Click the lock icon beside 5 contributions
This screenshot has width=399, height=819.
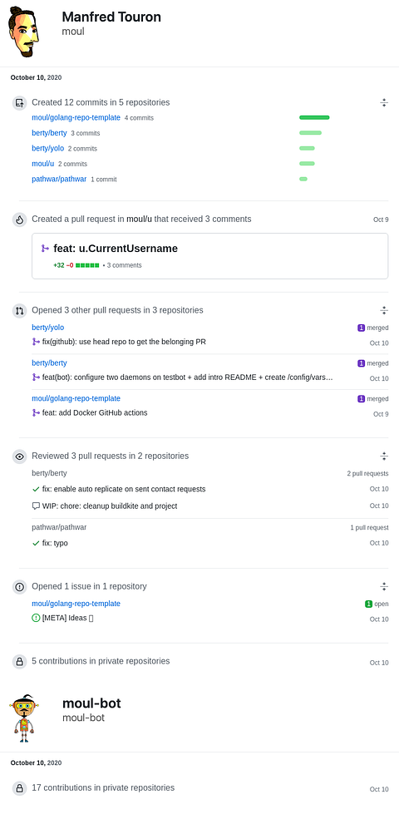coord(19,662)
